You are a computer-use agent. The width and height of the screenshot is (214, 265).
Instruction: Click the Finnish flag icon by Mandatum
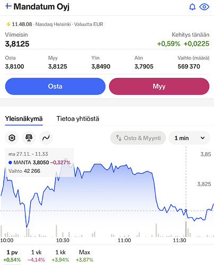8,6
